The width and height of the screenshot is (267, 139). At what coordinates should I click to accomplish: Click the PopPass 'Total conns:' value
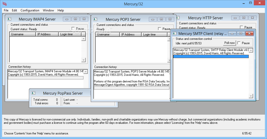tap(57, 100)
